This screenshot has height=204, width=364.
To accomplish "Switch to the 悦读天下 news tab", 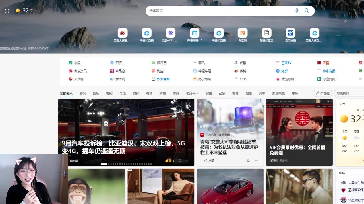I will pyautogui.click(x=192, y=93).
